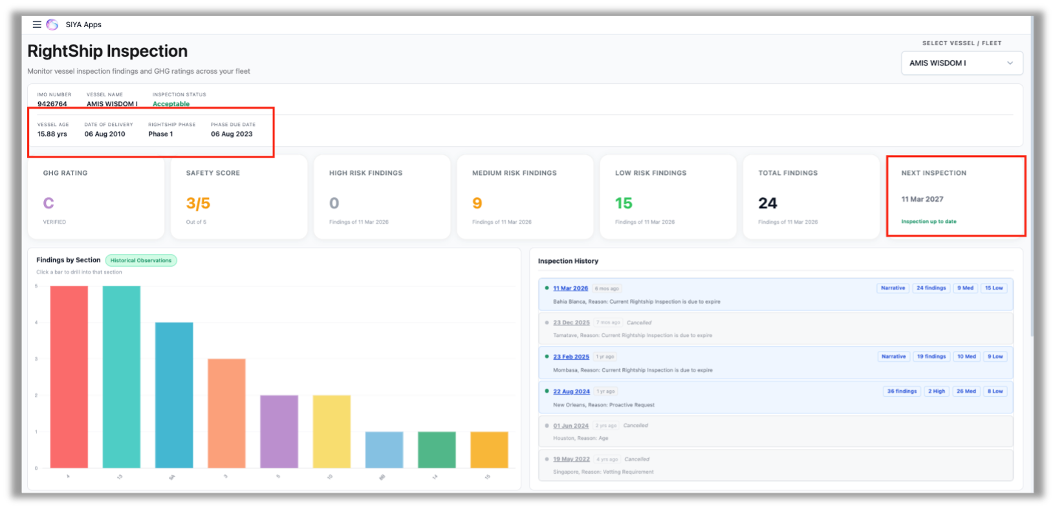This screenshot has height=511, width=1055.
Task: Click Narrative on the 11 Mar 2026 row
Action: pyautogui.click(x=893, y=288)
